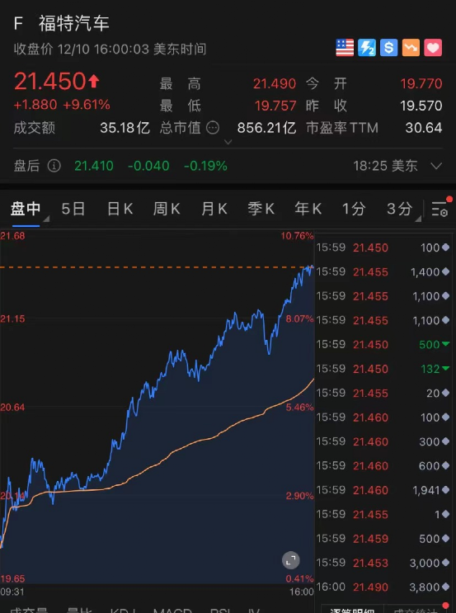
Task: Tap the trade row with green volume 132
Action: (x=383, y=369)
